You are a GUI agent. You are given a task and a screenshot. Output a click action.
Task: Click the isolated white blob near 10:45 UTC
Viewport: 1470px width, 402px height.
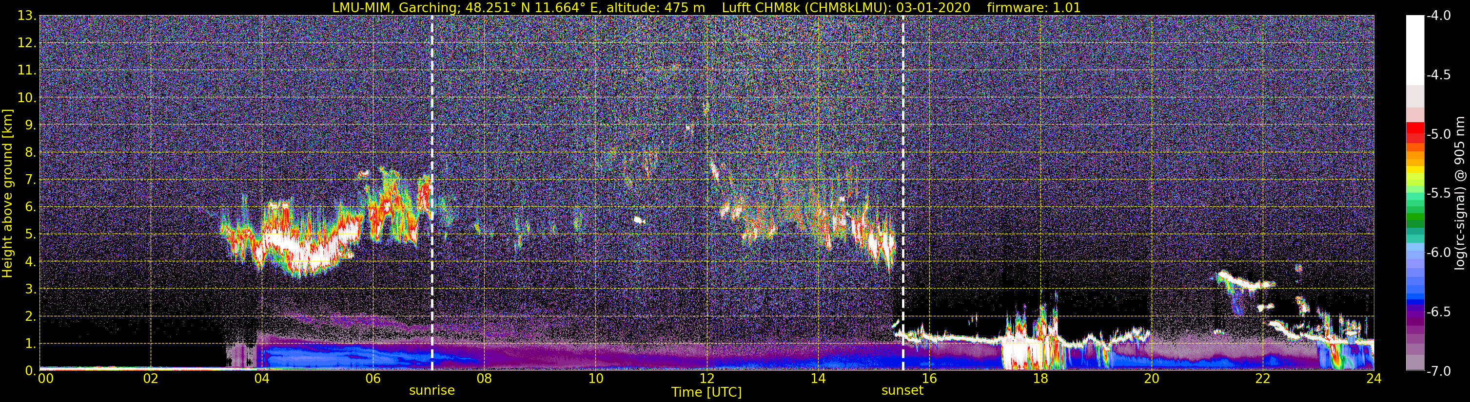(639, 220)
